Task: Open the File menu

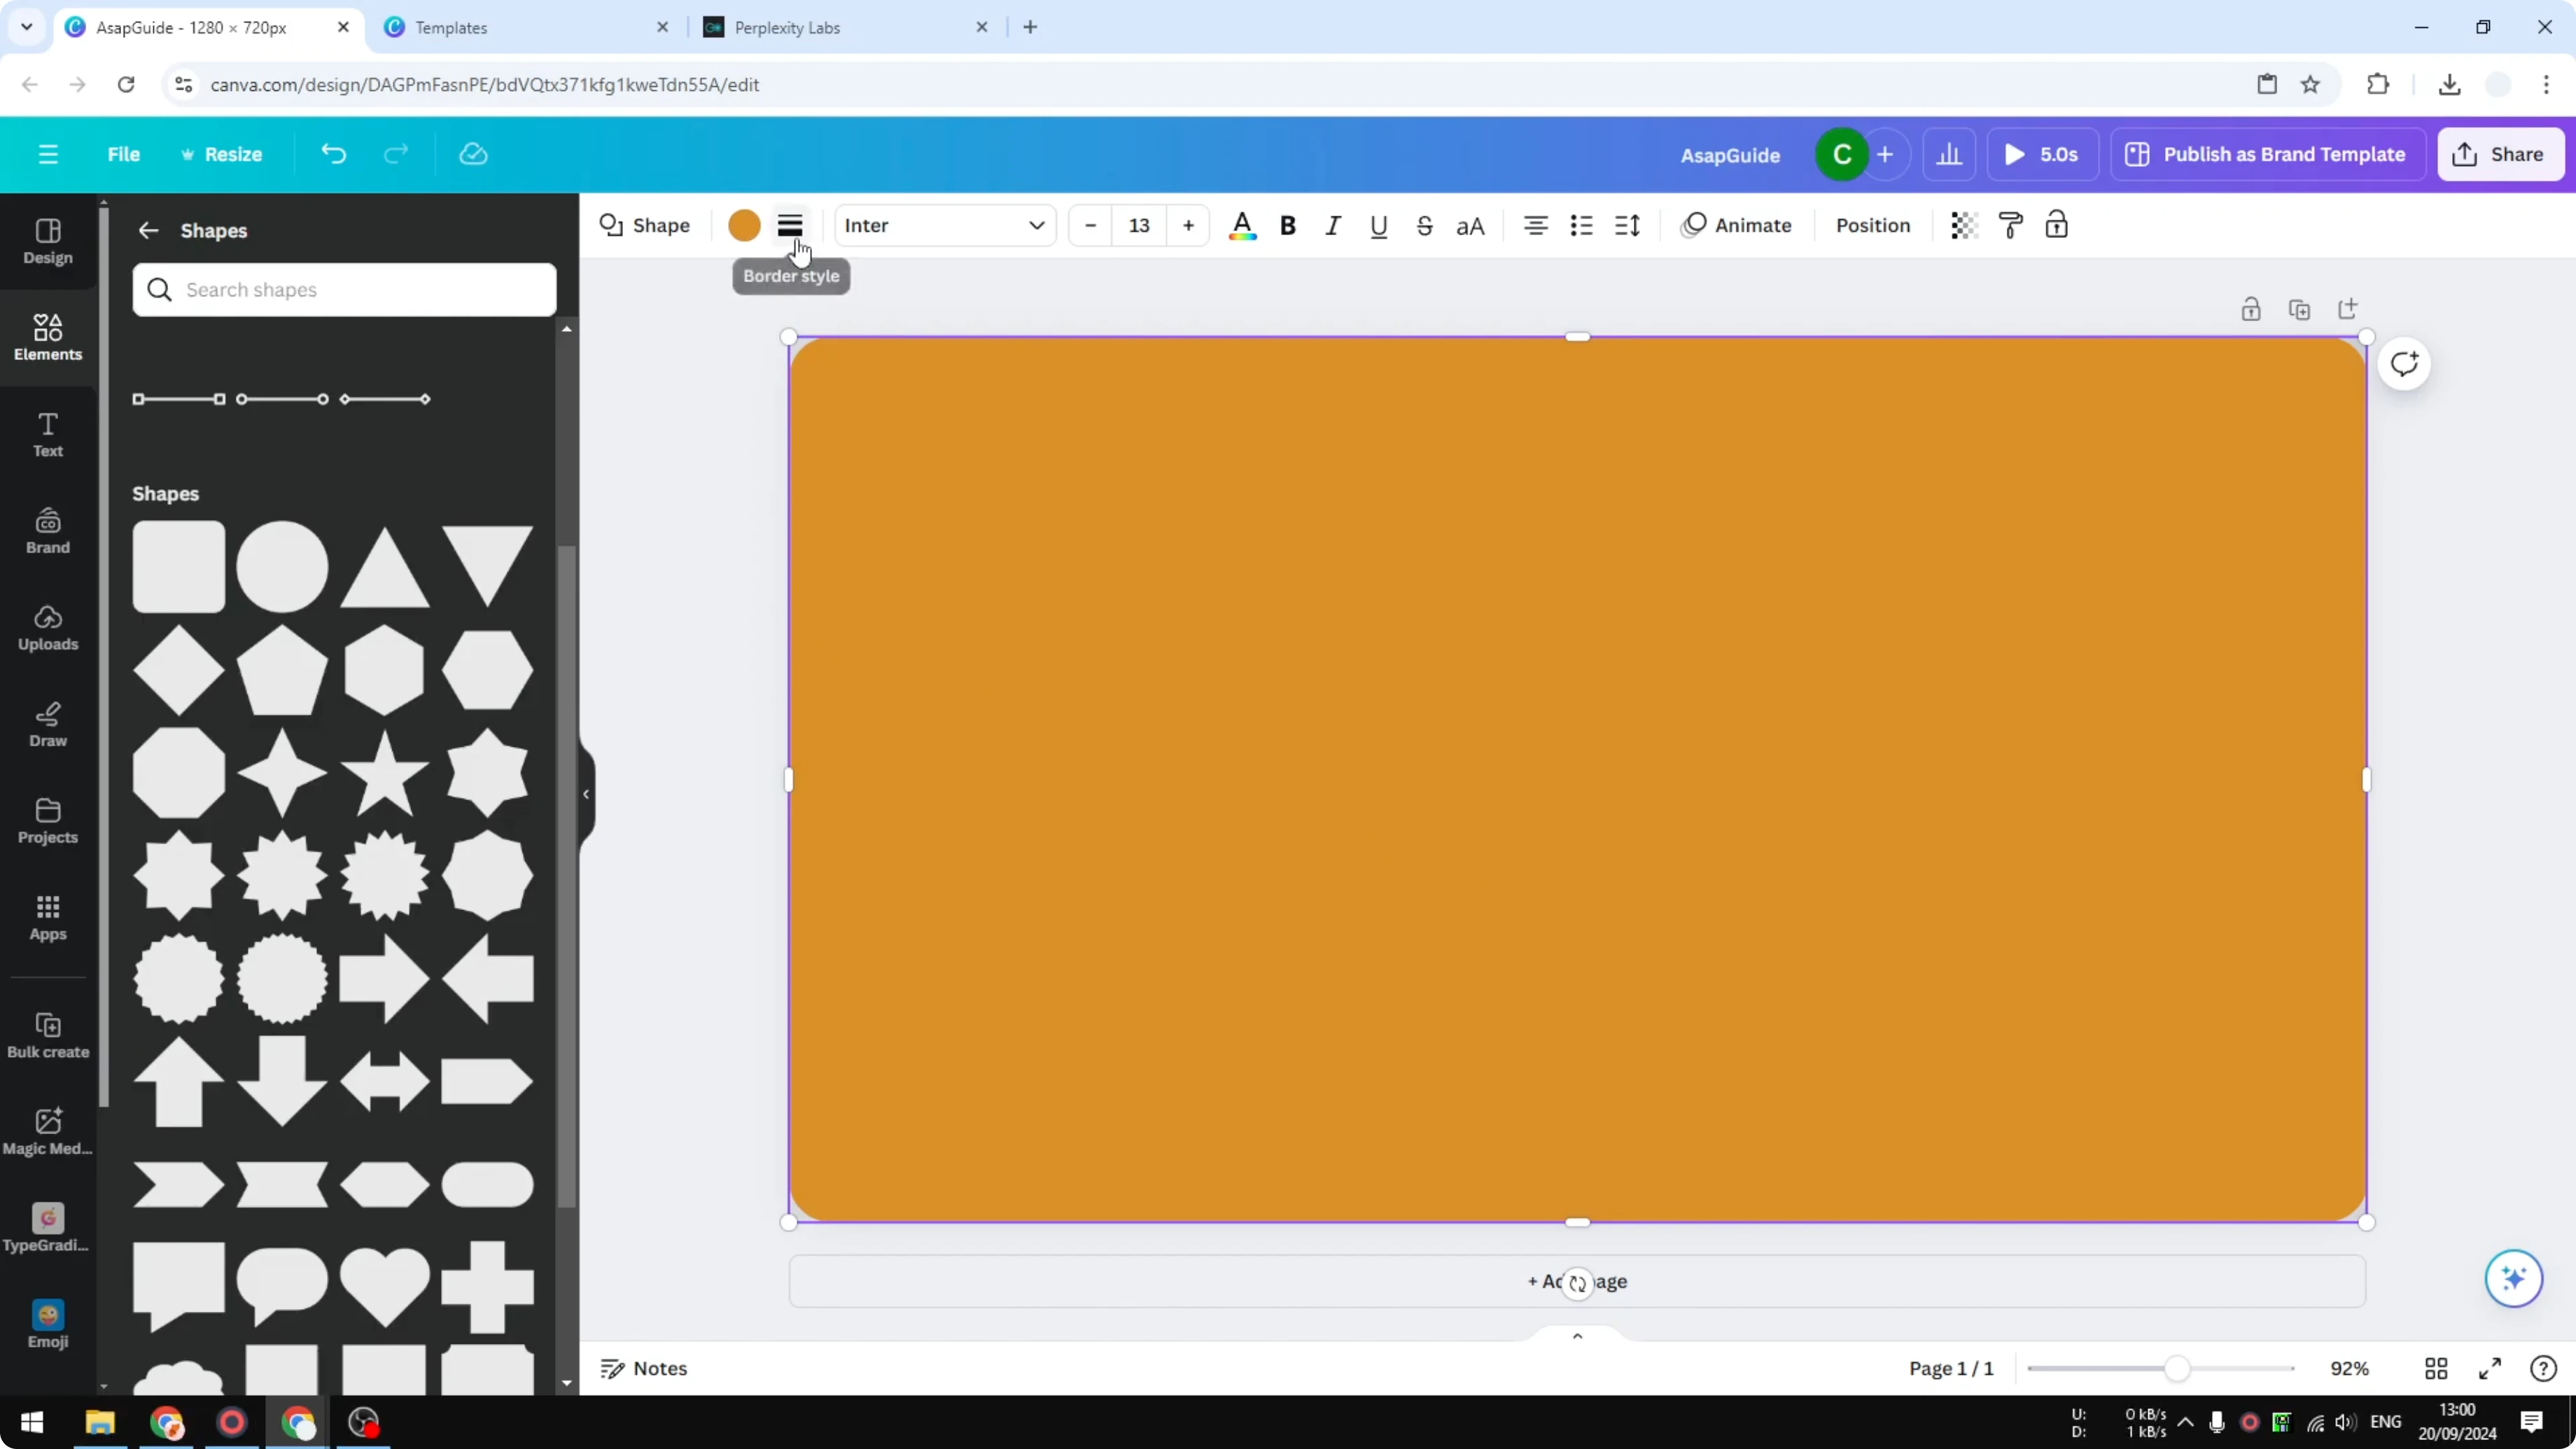Action: tap(124, 154)
